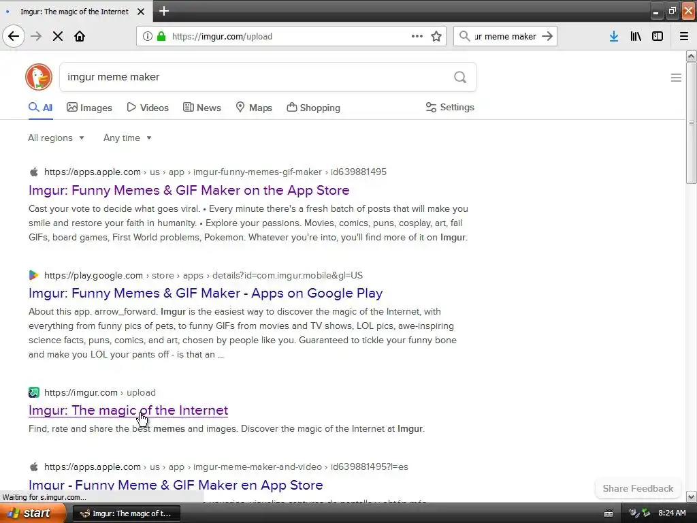
Task: Click the Apple favicon of first result
Action: (34, 172)
